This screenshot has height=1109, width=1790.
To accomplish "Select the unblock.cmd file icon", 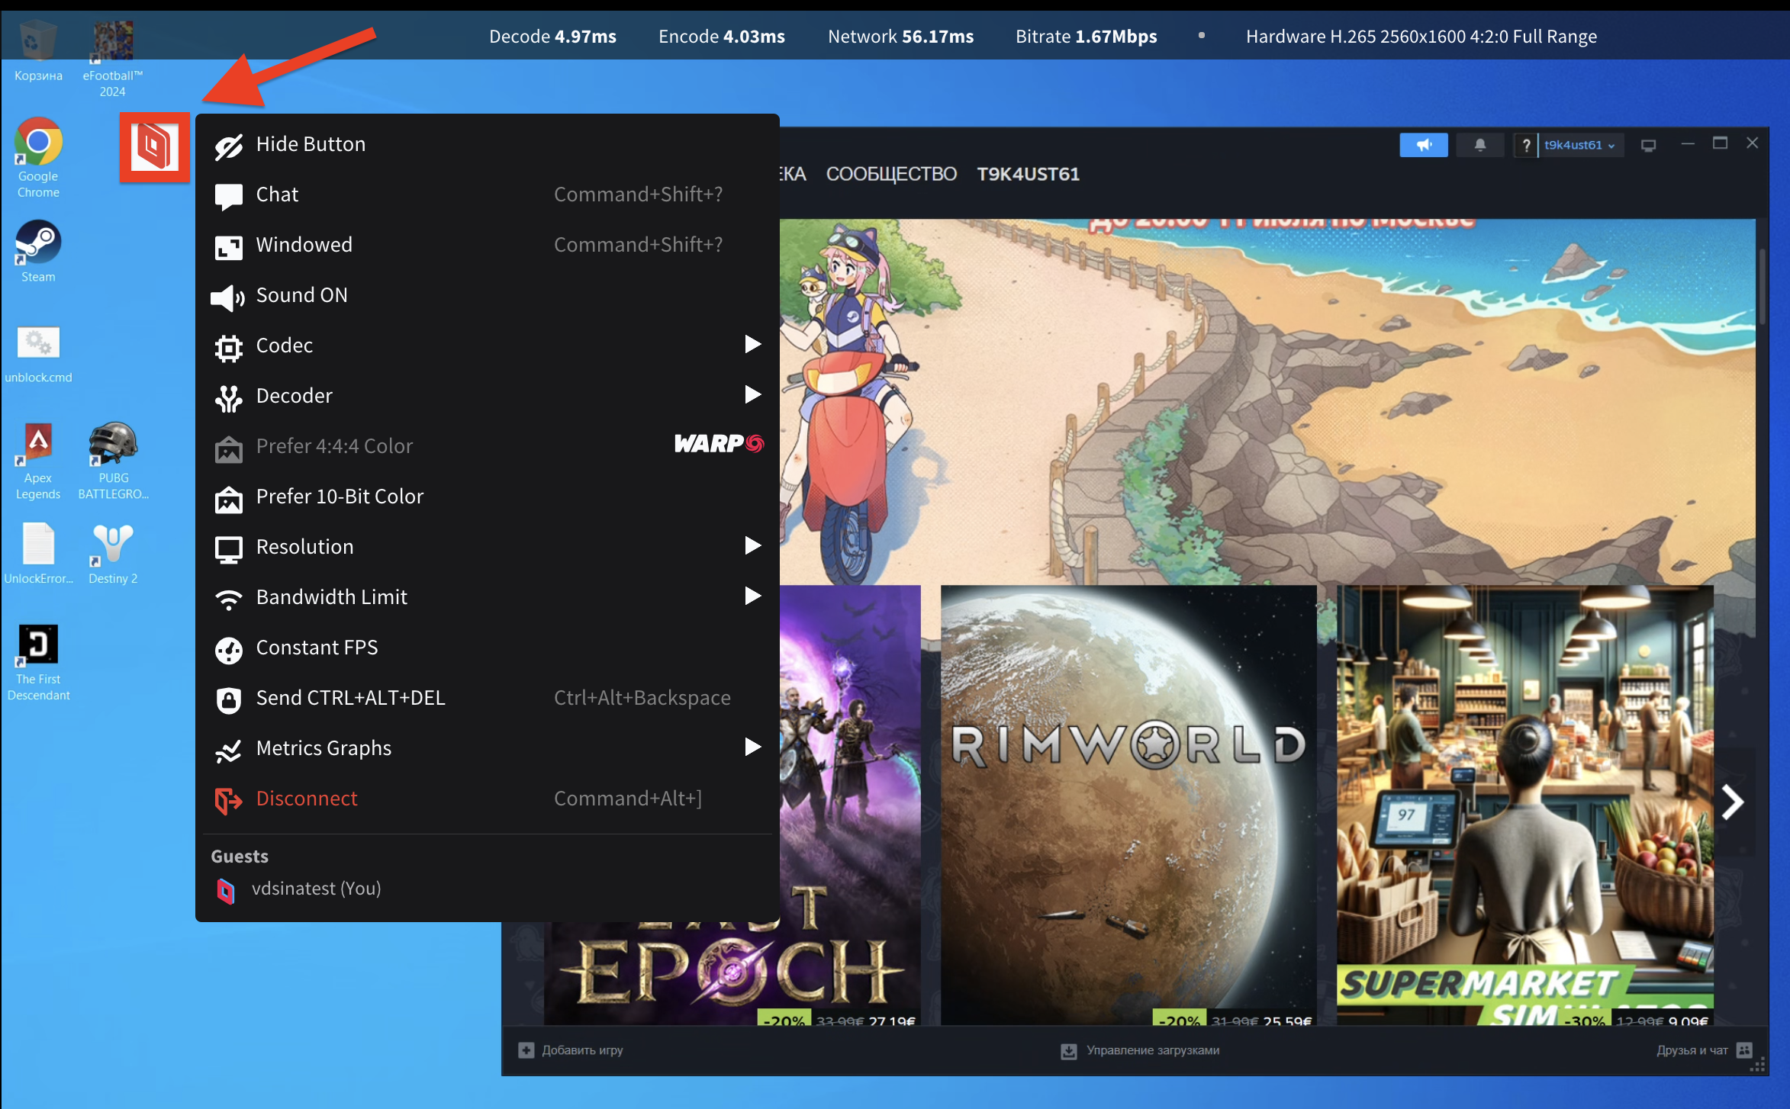I will pos(38,355).
